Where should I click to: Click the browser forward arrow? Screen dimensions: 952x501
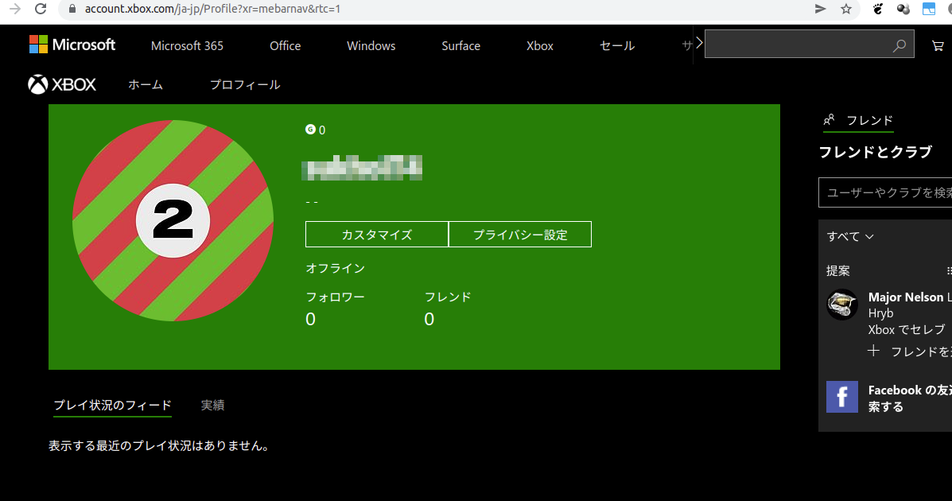click(15, 9)
